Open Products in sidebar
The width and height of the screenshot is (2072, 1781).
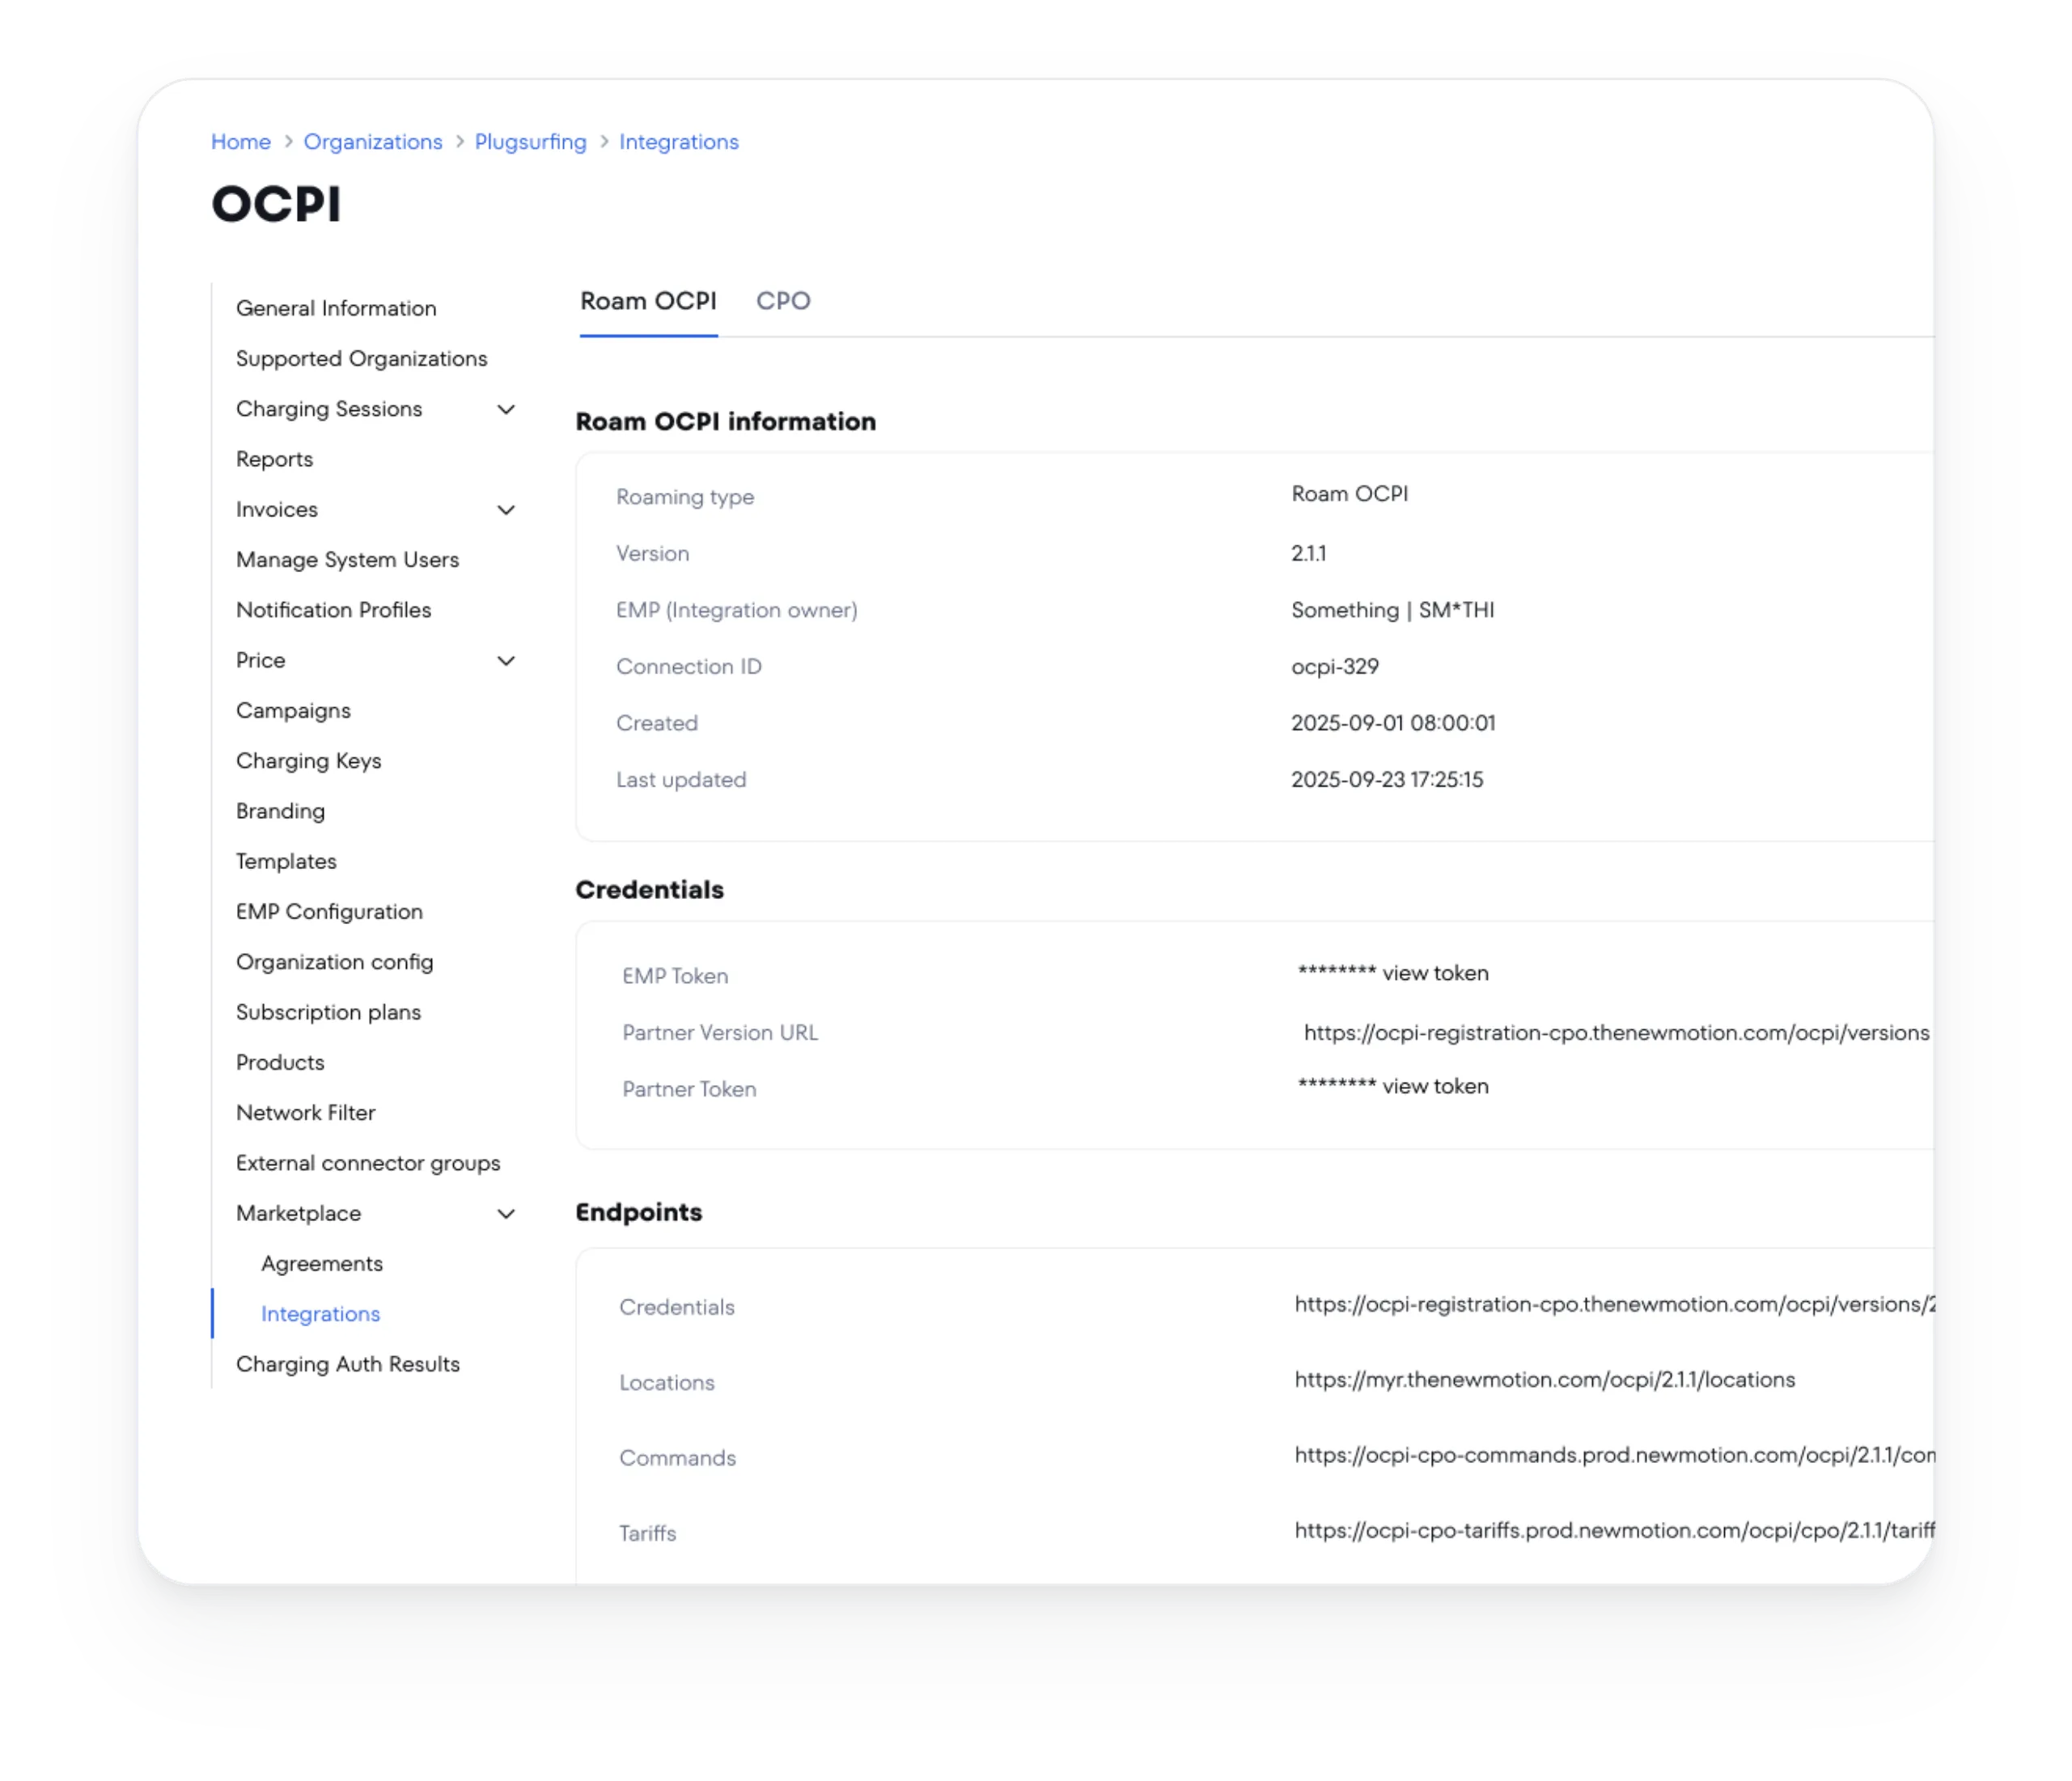[x=280, y=1062]
